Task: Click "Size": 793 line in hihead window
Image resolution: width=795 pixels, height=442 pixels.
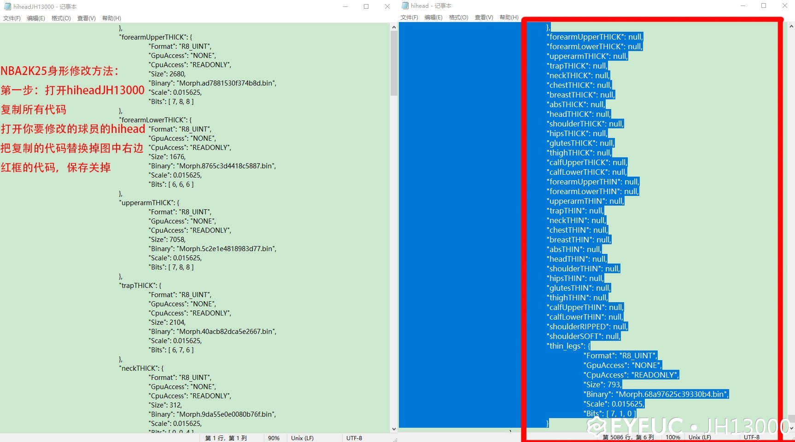Action: point(602,385)
